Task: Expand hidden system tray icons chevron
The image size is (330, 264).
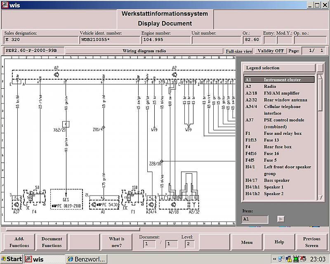Action: [x=274, y=259]
